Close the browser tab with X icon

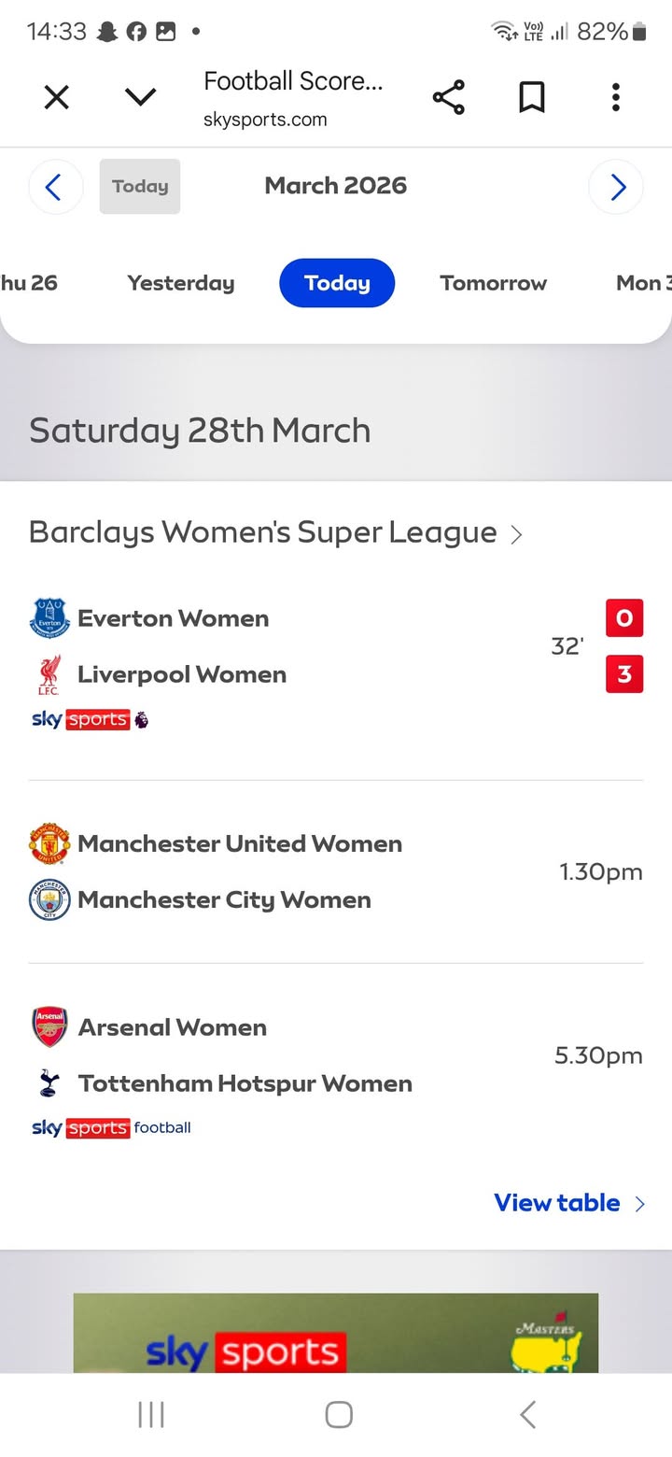[57, 96]
